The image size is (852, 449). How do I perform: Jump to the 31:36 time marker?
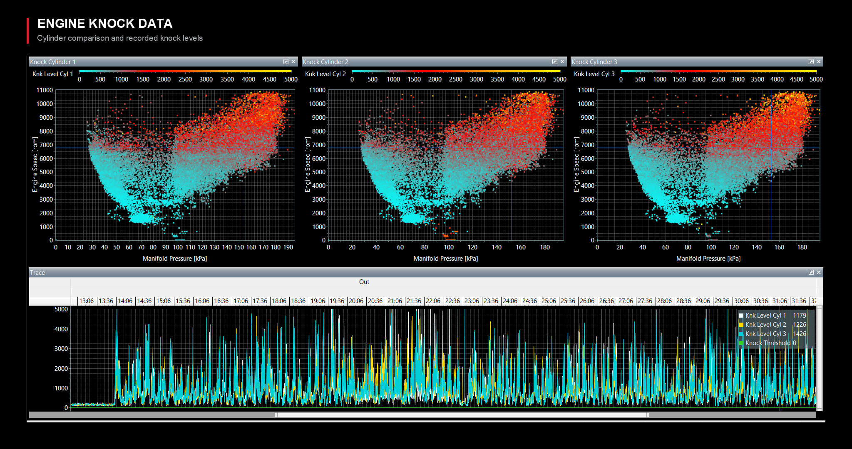[799, 301]
